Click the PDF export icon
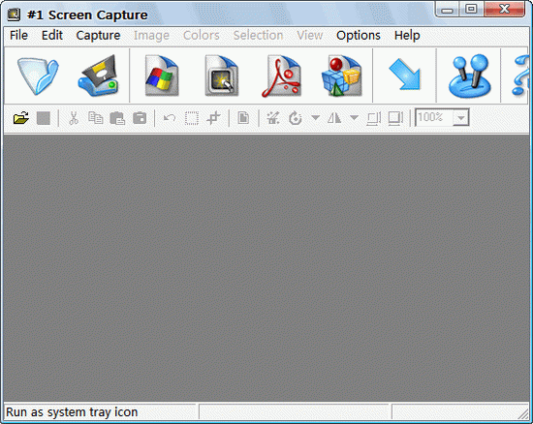Image resolution: width=533 pixels, height=424 pixels. click(281, 76)
